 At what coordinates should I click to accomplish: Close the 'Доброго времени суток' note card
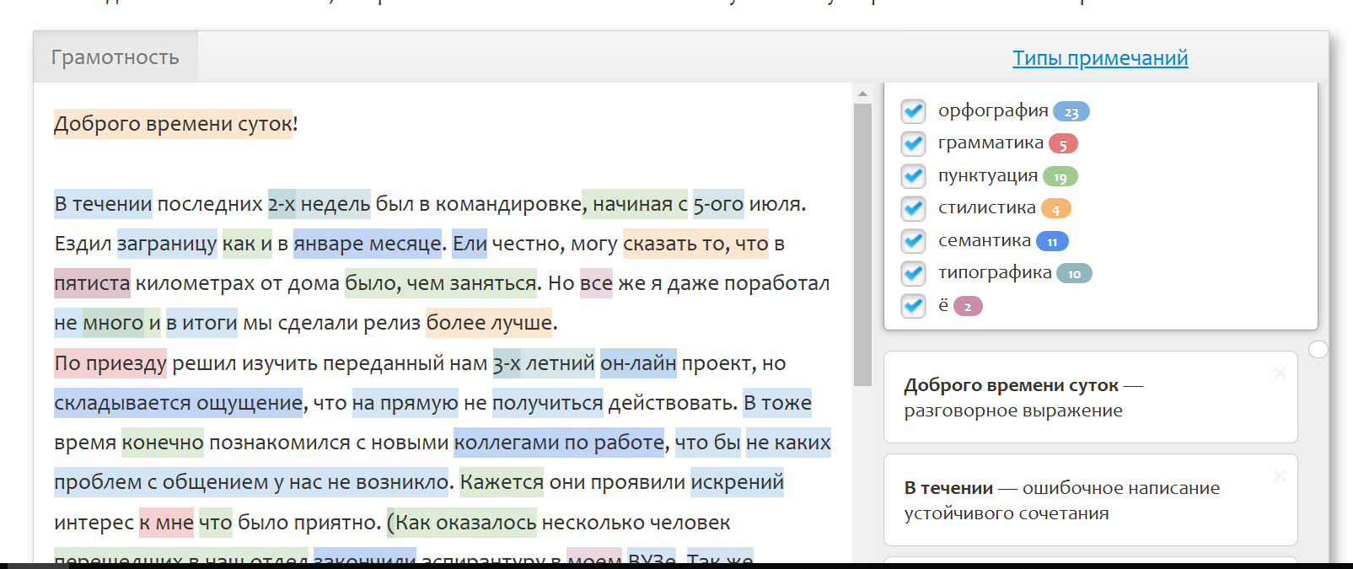(x=1279, y=373)
